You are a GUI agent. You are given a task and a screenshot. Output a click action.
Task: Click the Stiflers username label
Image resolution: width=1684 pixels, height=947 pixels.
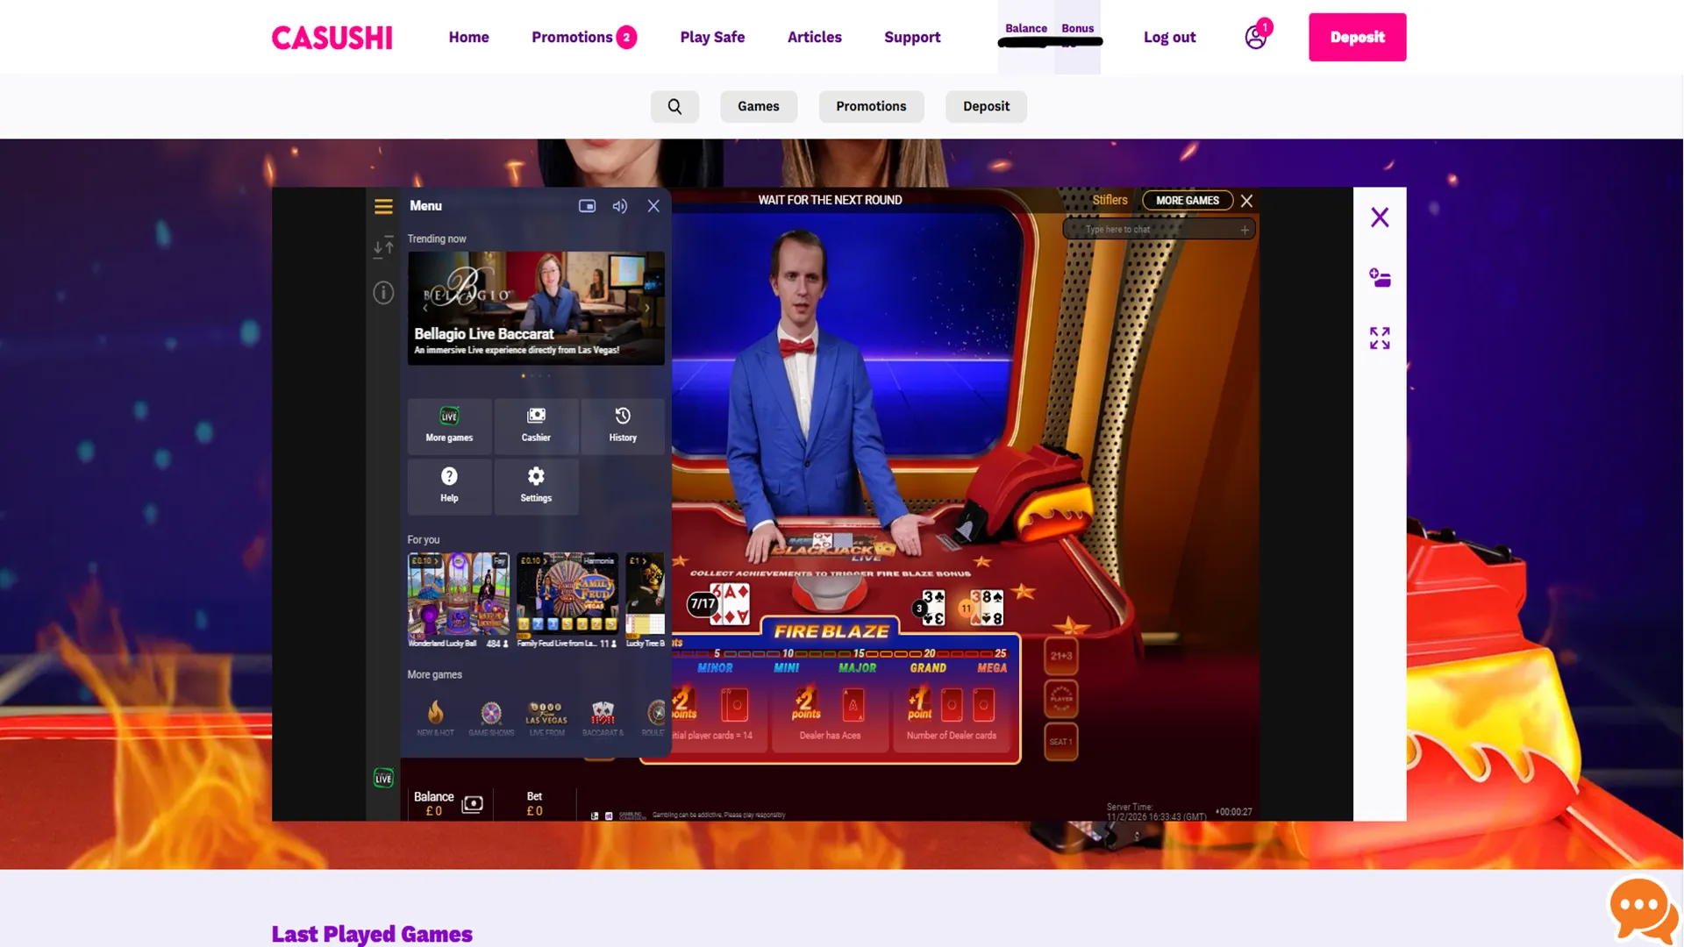1110,200
